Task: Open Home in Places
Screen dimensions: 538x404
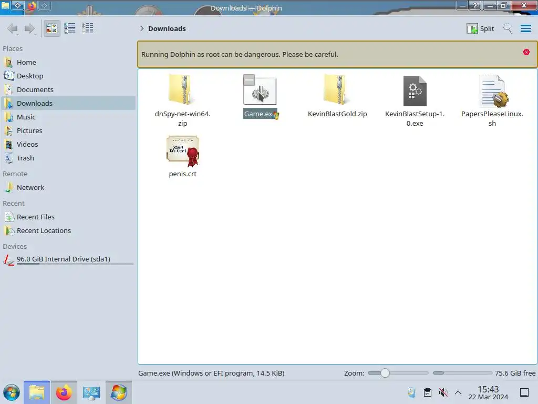Action: [69, 62]
